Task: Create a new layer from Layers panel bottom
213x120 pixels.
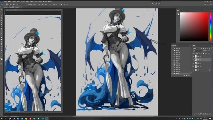Action: pyautogui.click(x=208, y=114)
